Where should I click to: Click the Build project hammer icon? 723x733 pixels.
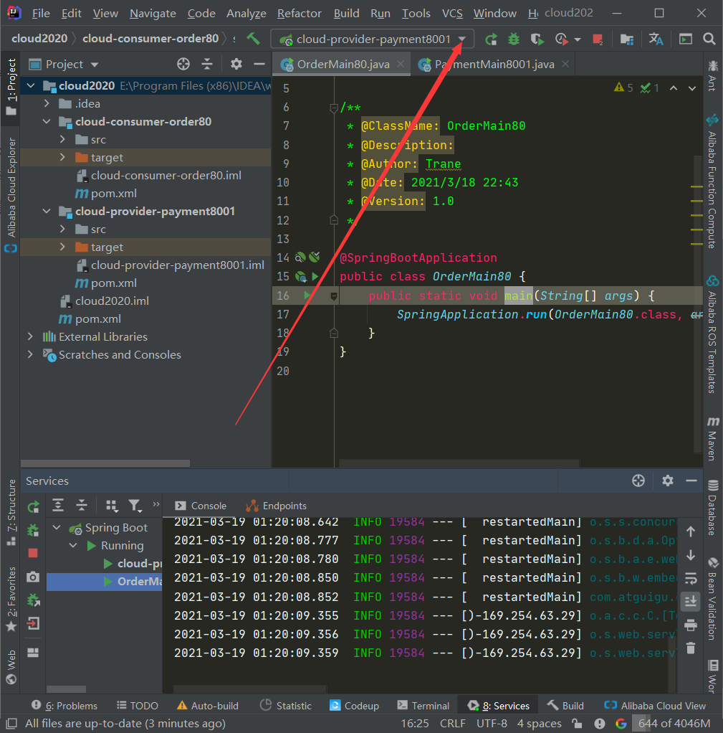pos(253,39)
